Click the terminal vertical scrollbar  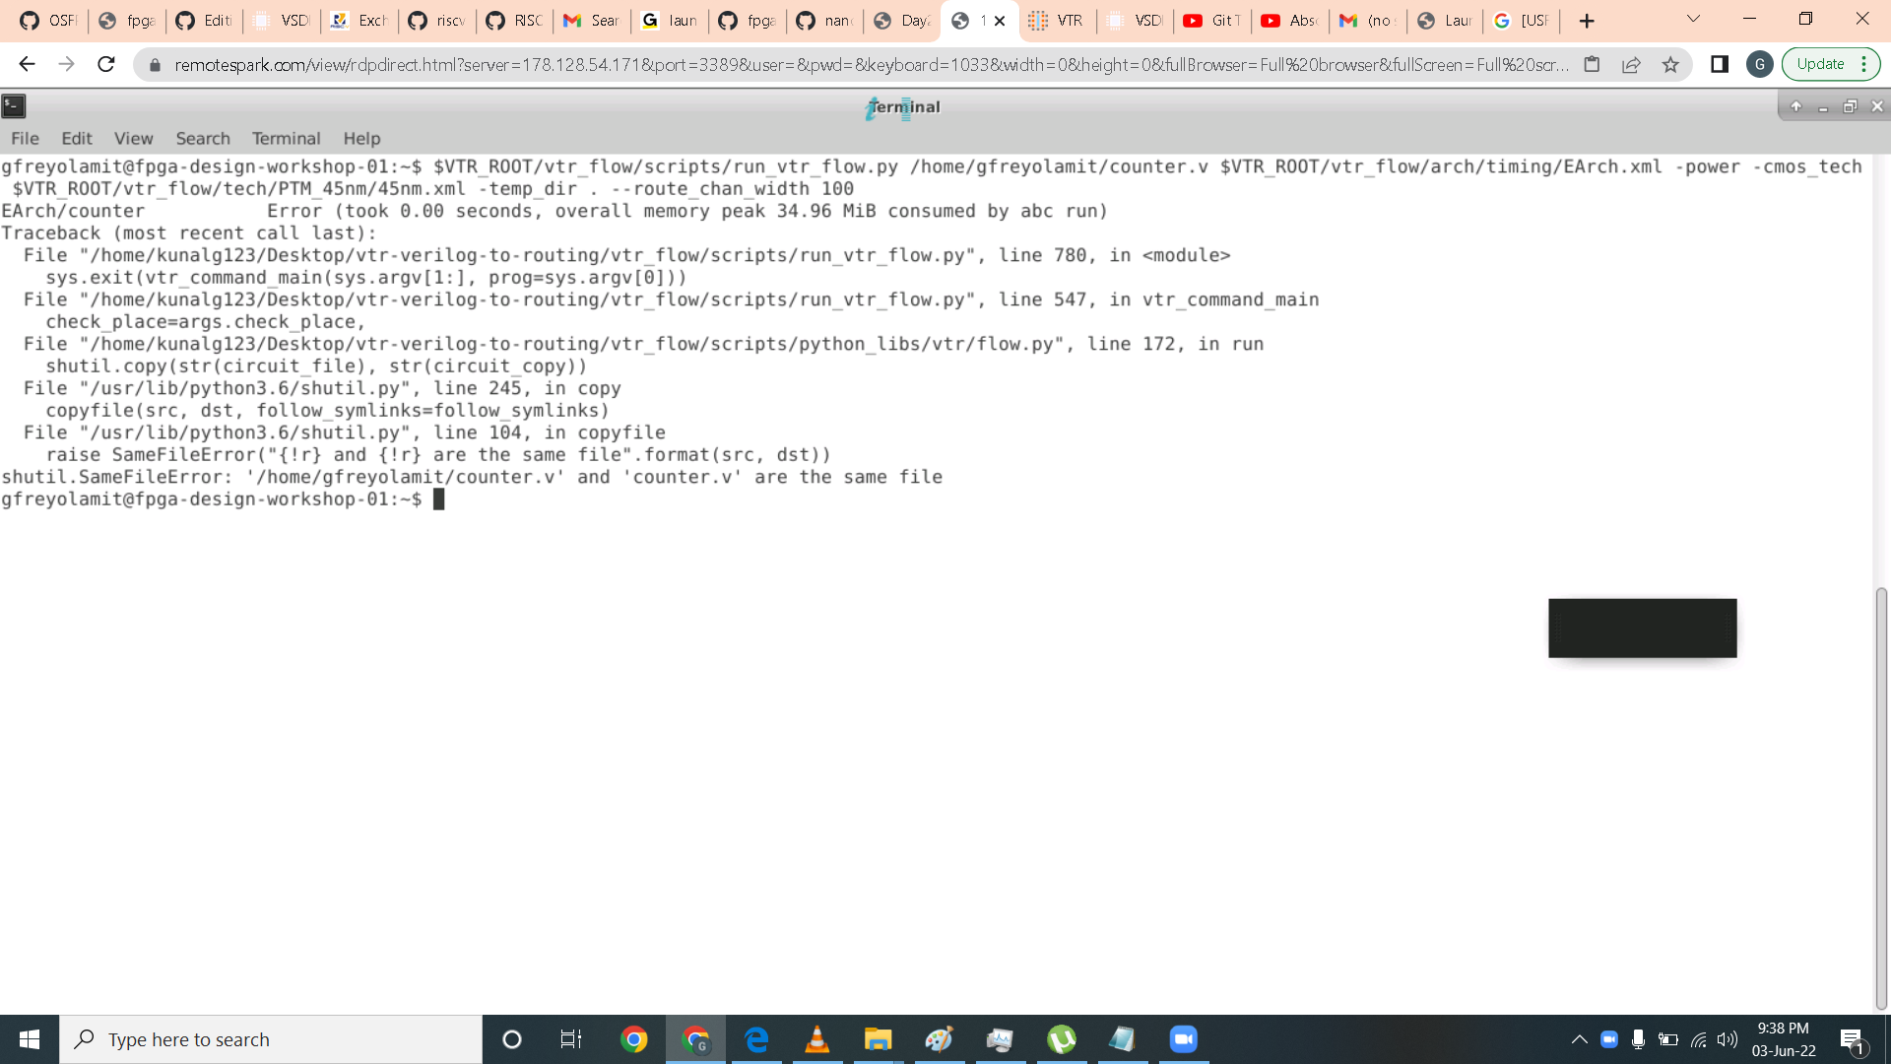[x=1881, y=798]
